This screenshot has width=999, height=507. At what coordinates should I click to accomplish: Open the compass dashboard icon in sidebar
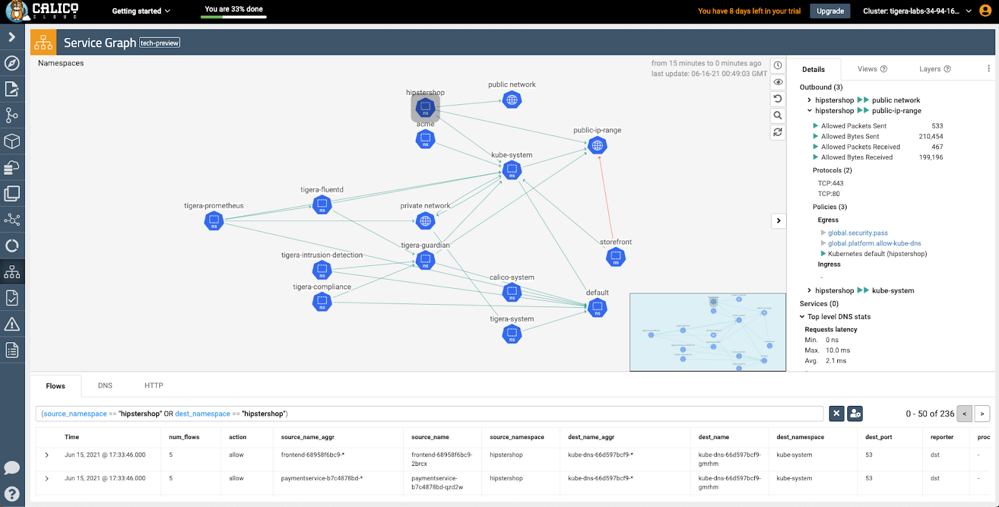(x=12, y=63)
